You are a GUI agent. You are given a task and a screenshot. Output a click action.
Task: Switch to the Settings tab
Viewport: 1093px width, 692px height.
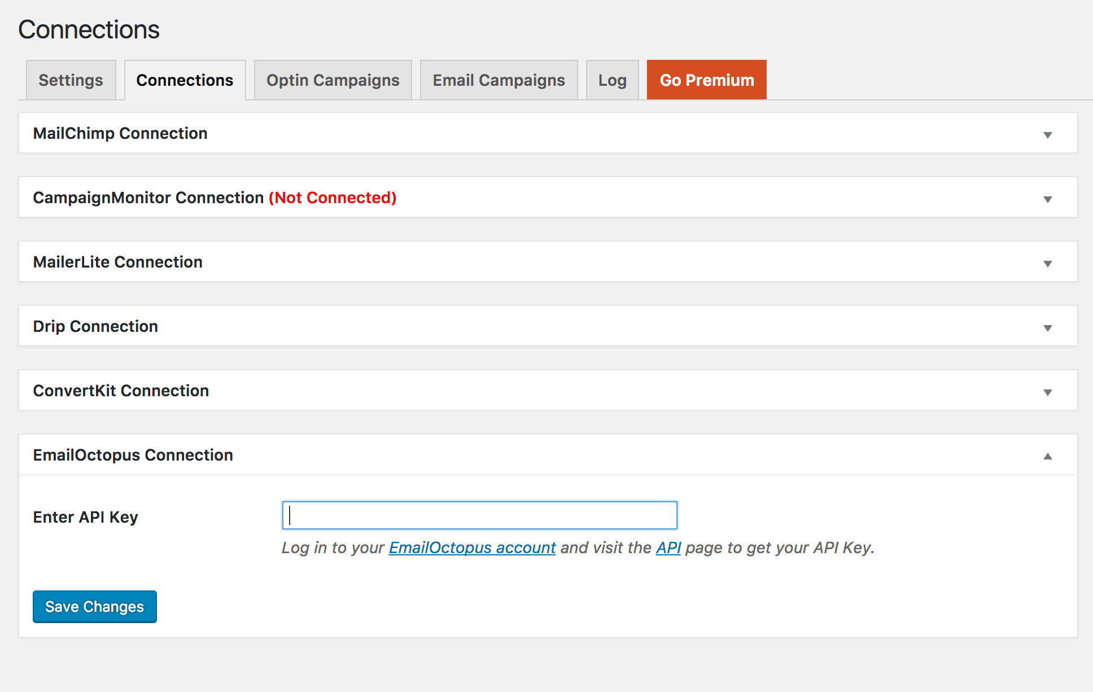71,80
